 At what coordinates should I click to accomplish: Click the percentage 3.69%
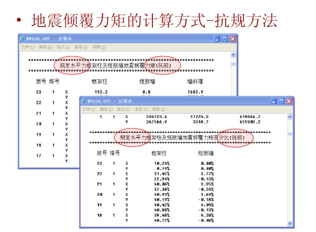[207, 194]
